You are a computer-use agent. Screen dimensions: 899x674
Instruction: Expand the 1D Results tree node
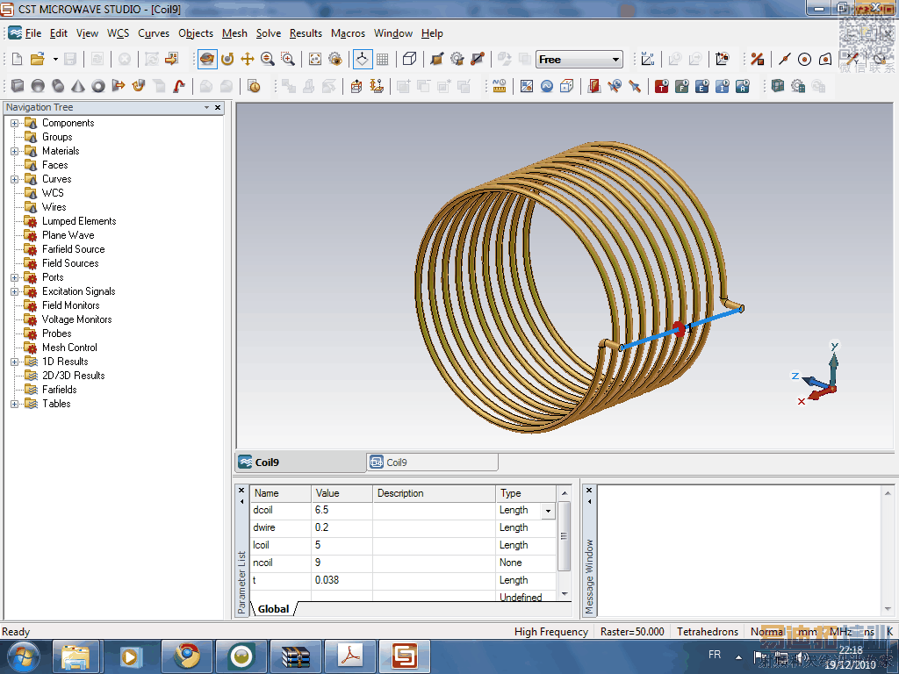(15, 362)
